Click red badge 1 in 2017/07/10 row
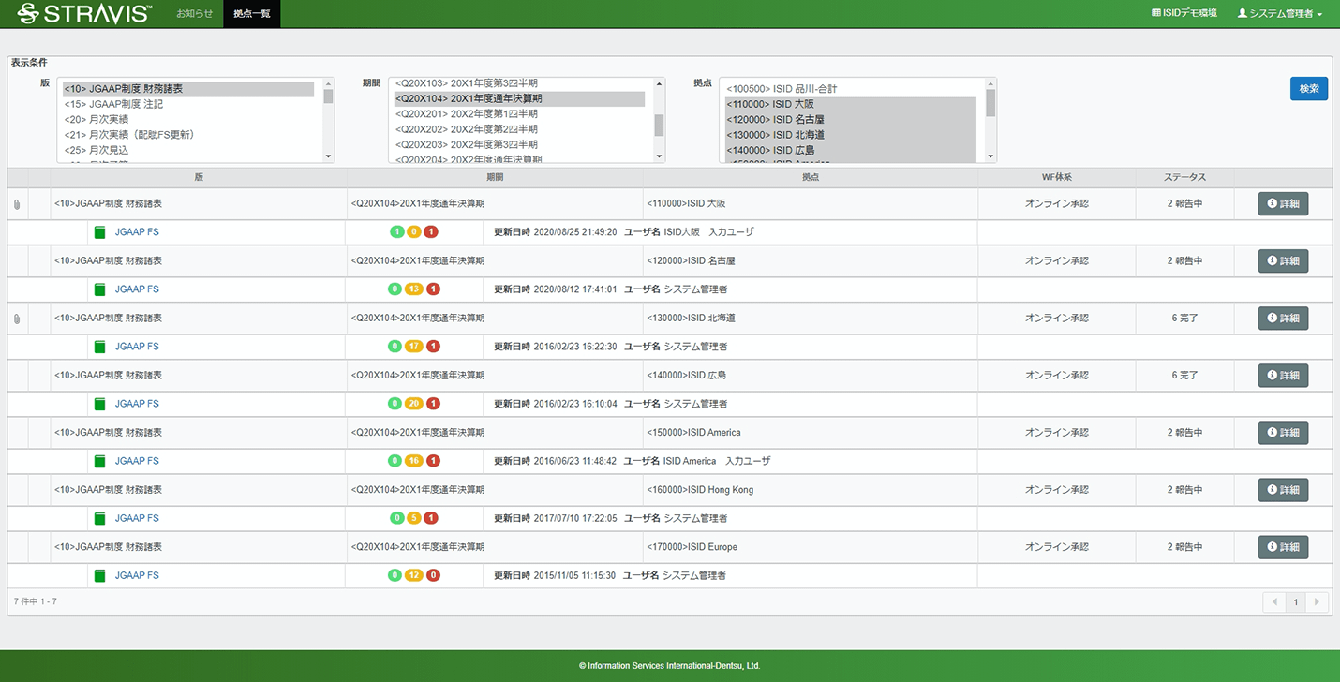Image resolution: width=1340 pixels, height=682 pixels. point(431,518)
